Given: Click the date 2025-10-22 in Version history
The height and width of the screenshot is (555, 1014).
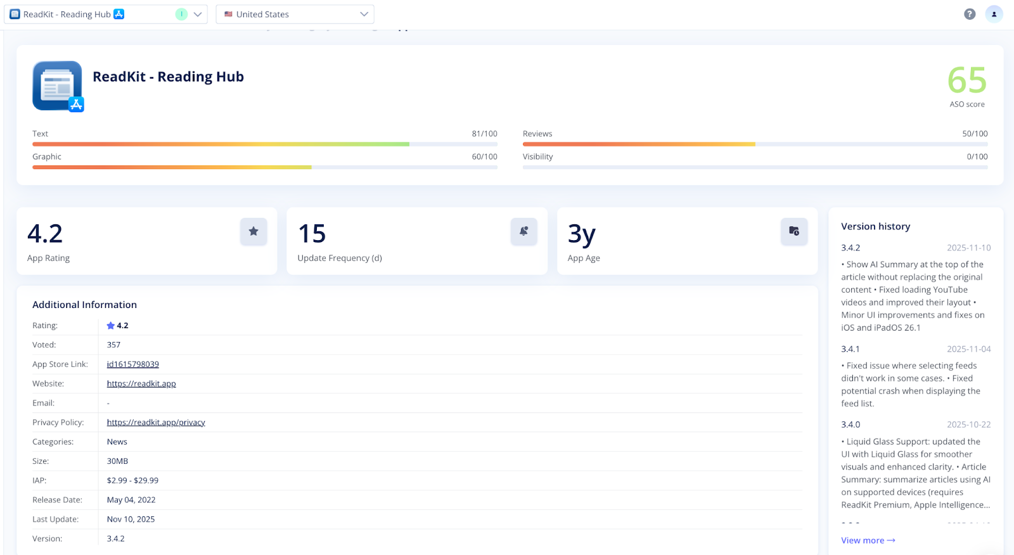Looking at the screenshot, I should point(969,424).
